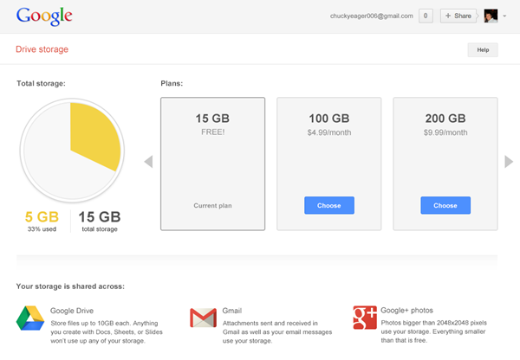Open the profile picture avatar
520x360 pixels.
pyautogui.click(x=491, y=16)
